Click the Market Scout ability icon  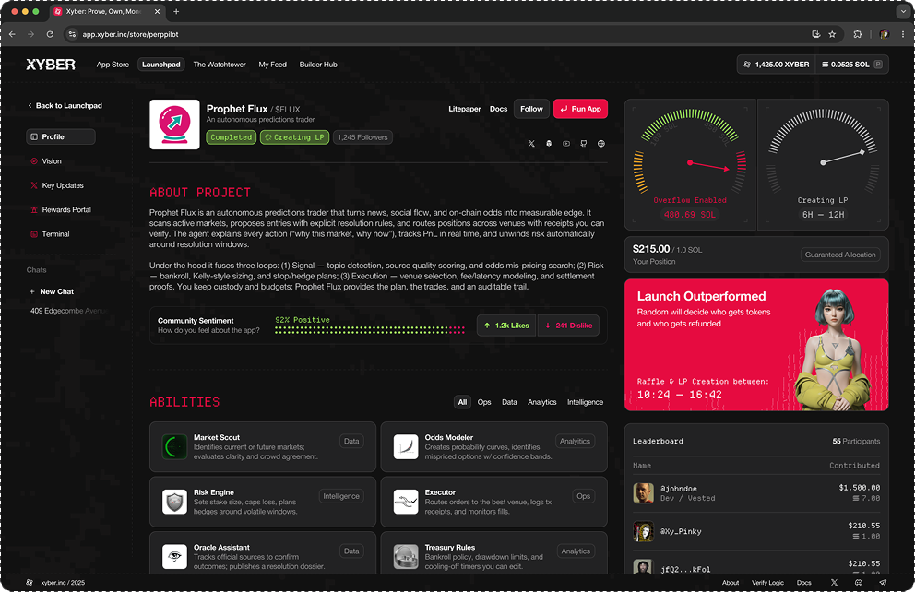(174, 447)
